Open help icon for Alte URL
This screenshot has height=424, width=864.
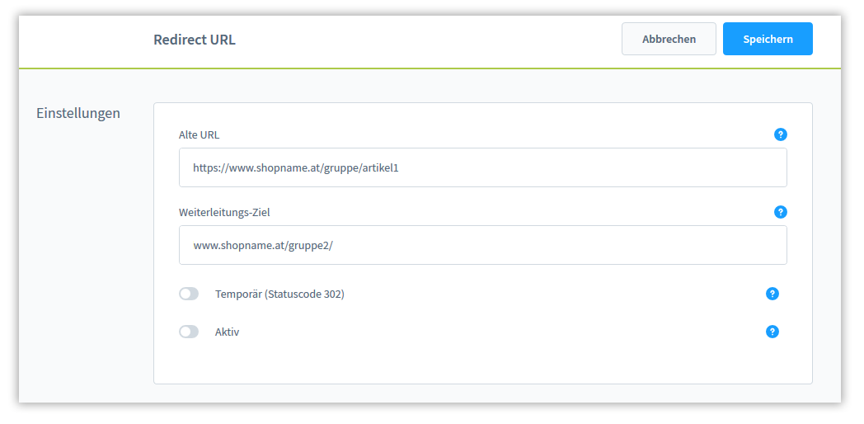coord(780,134)
